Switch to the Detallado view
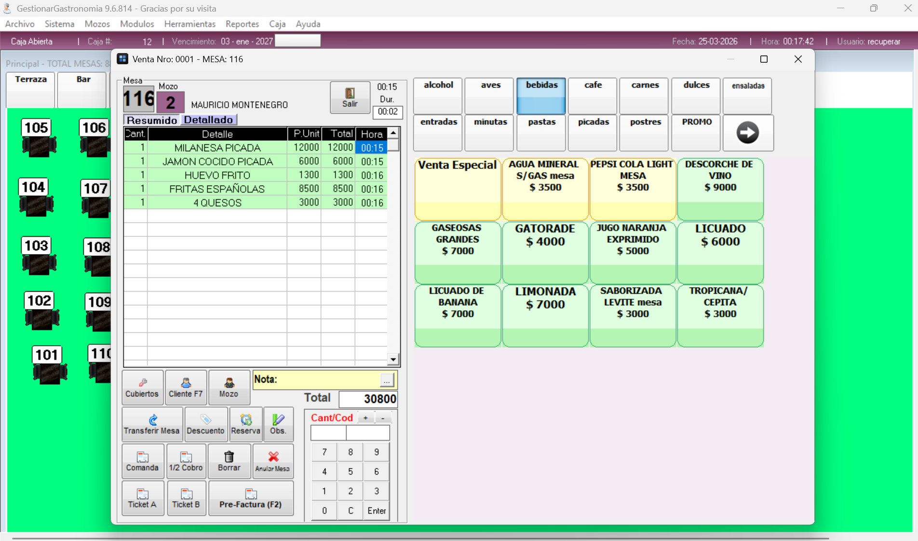 (208, 120)
